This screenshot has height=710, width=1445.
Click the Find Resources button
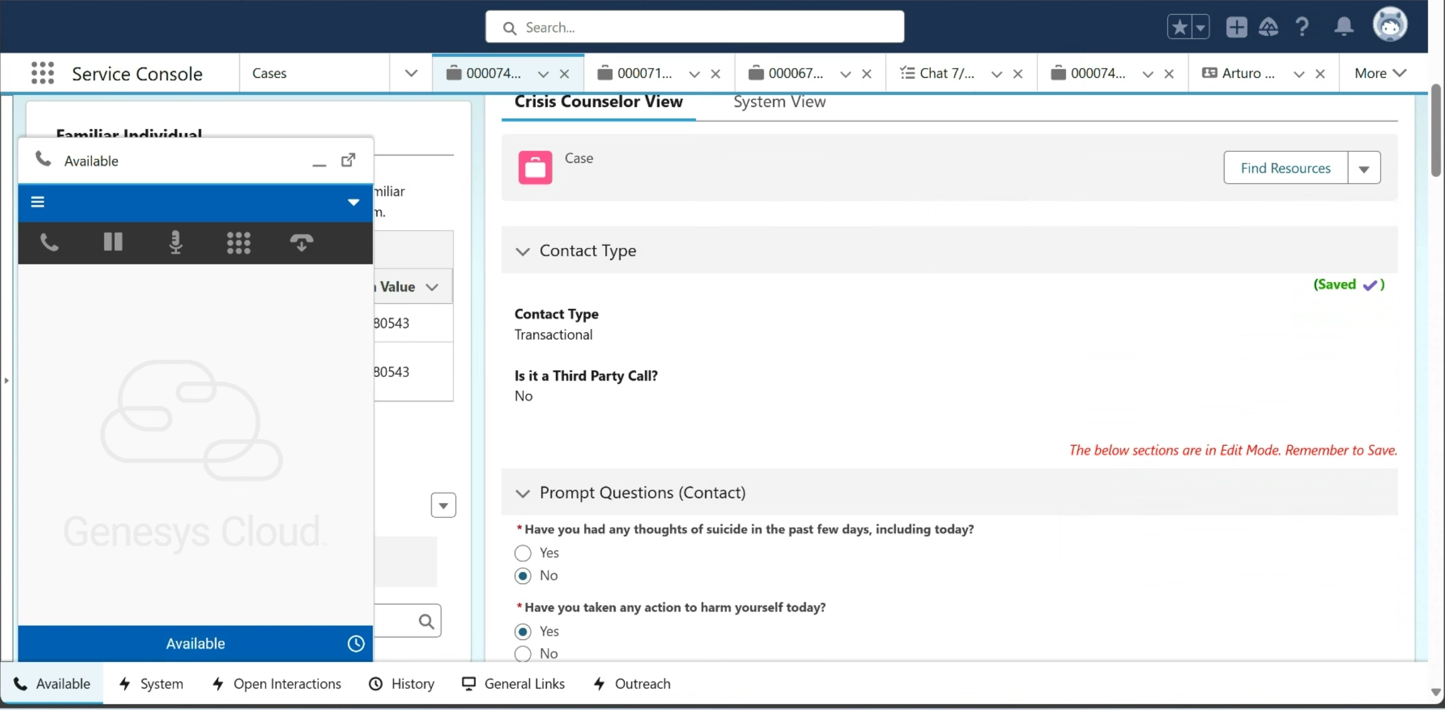click(x=1285, y=168)
